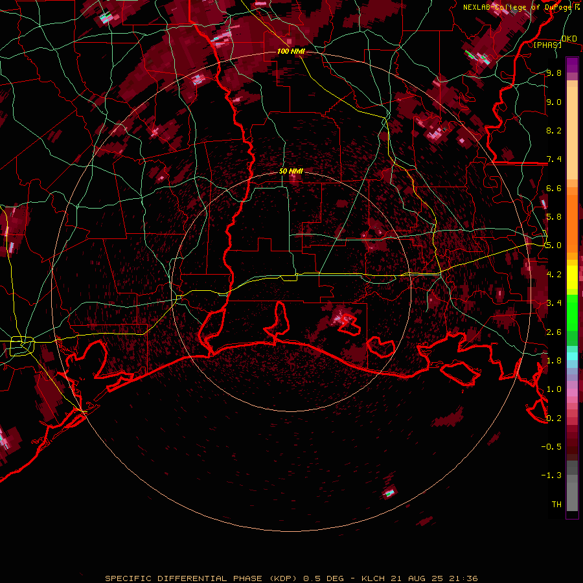Click the yellow highway loop around Houston
Viewport: 583px width, 583px height.
point(22,346)
